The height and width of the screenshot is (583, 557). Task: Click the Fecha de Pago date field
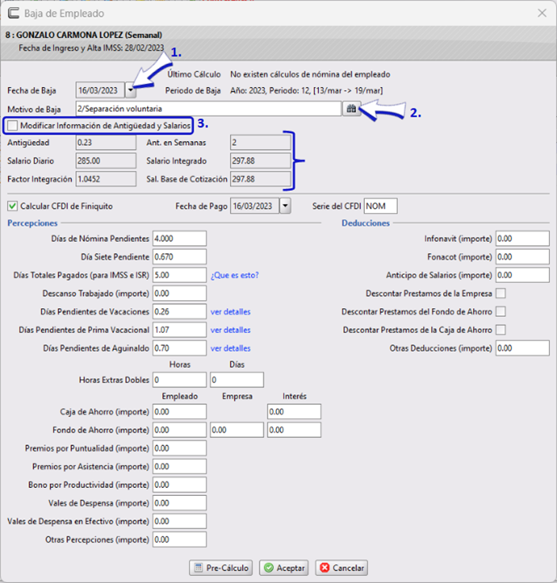coord(255,206)
